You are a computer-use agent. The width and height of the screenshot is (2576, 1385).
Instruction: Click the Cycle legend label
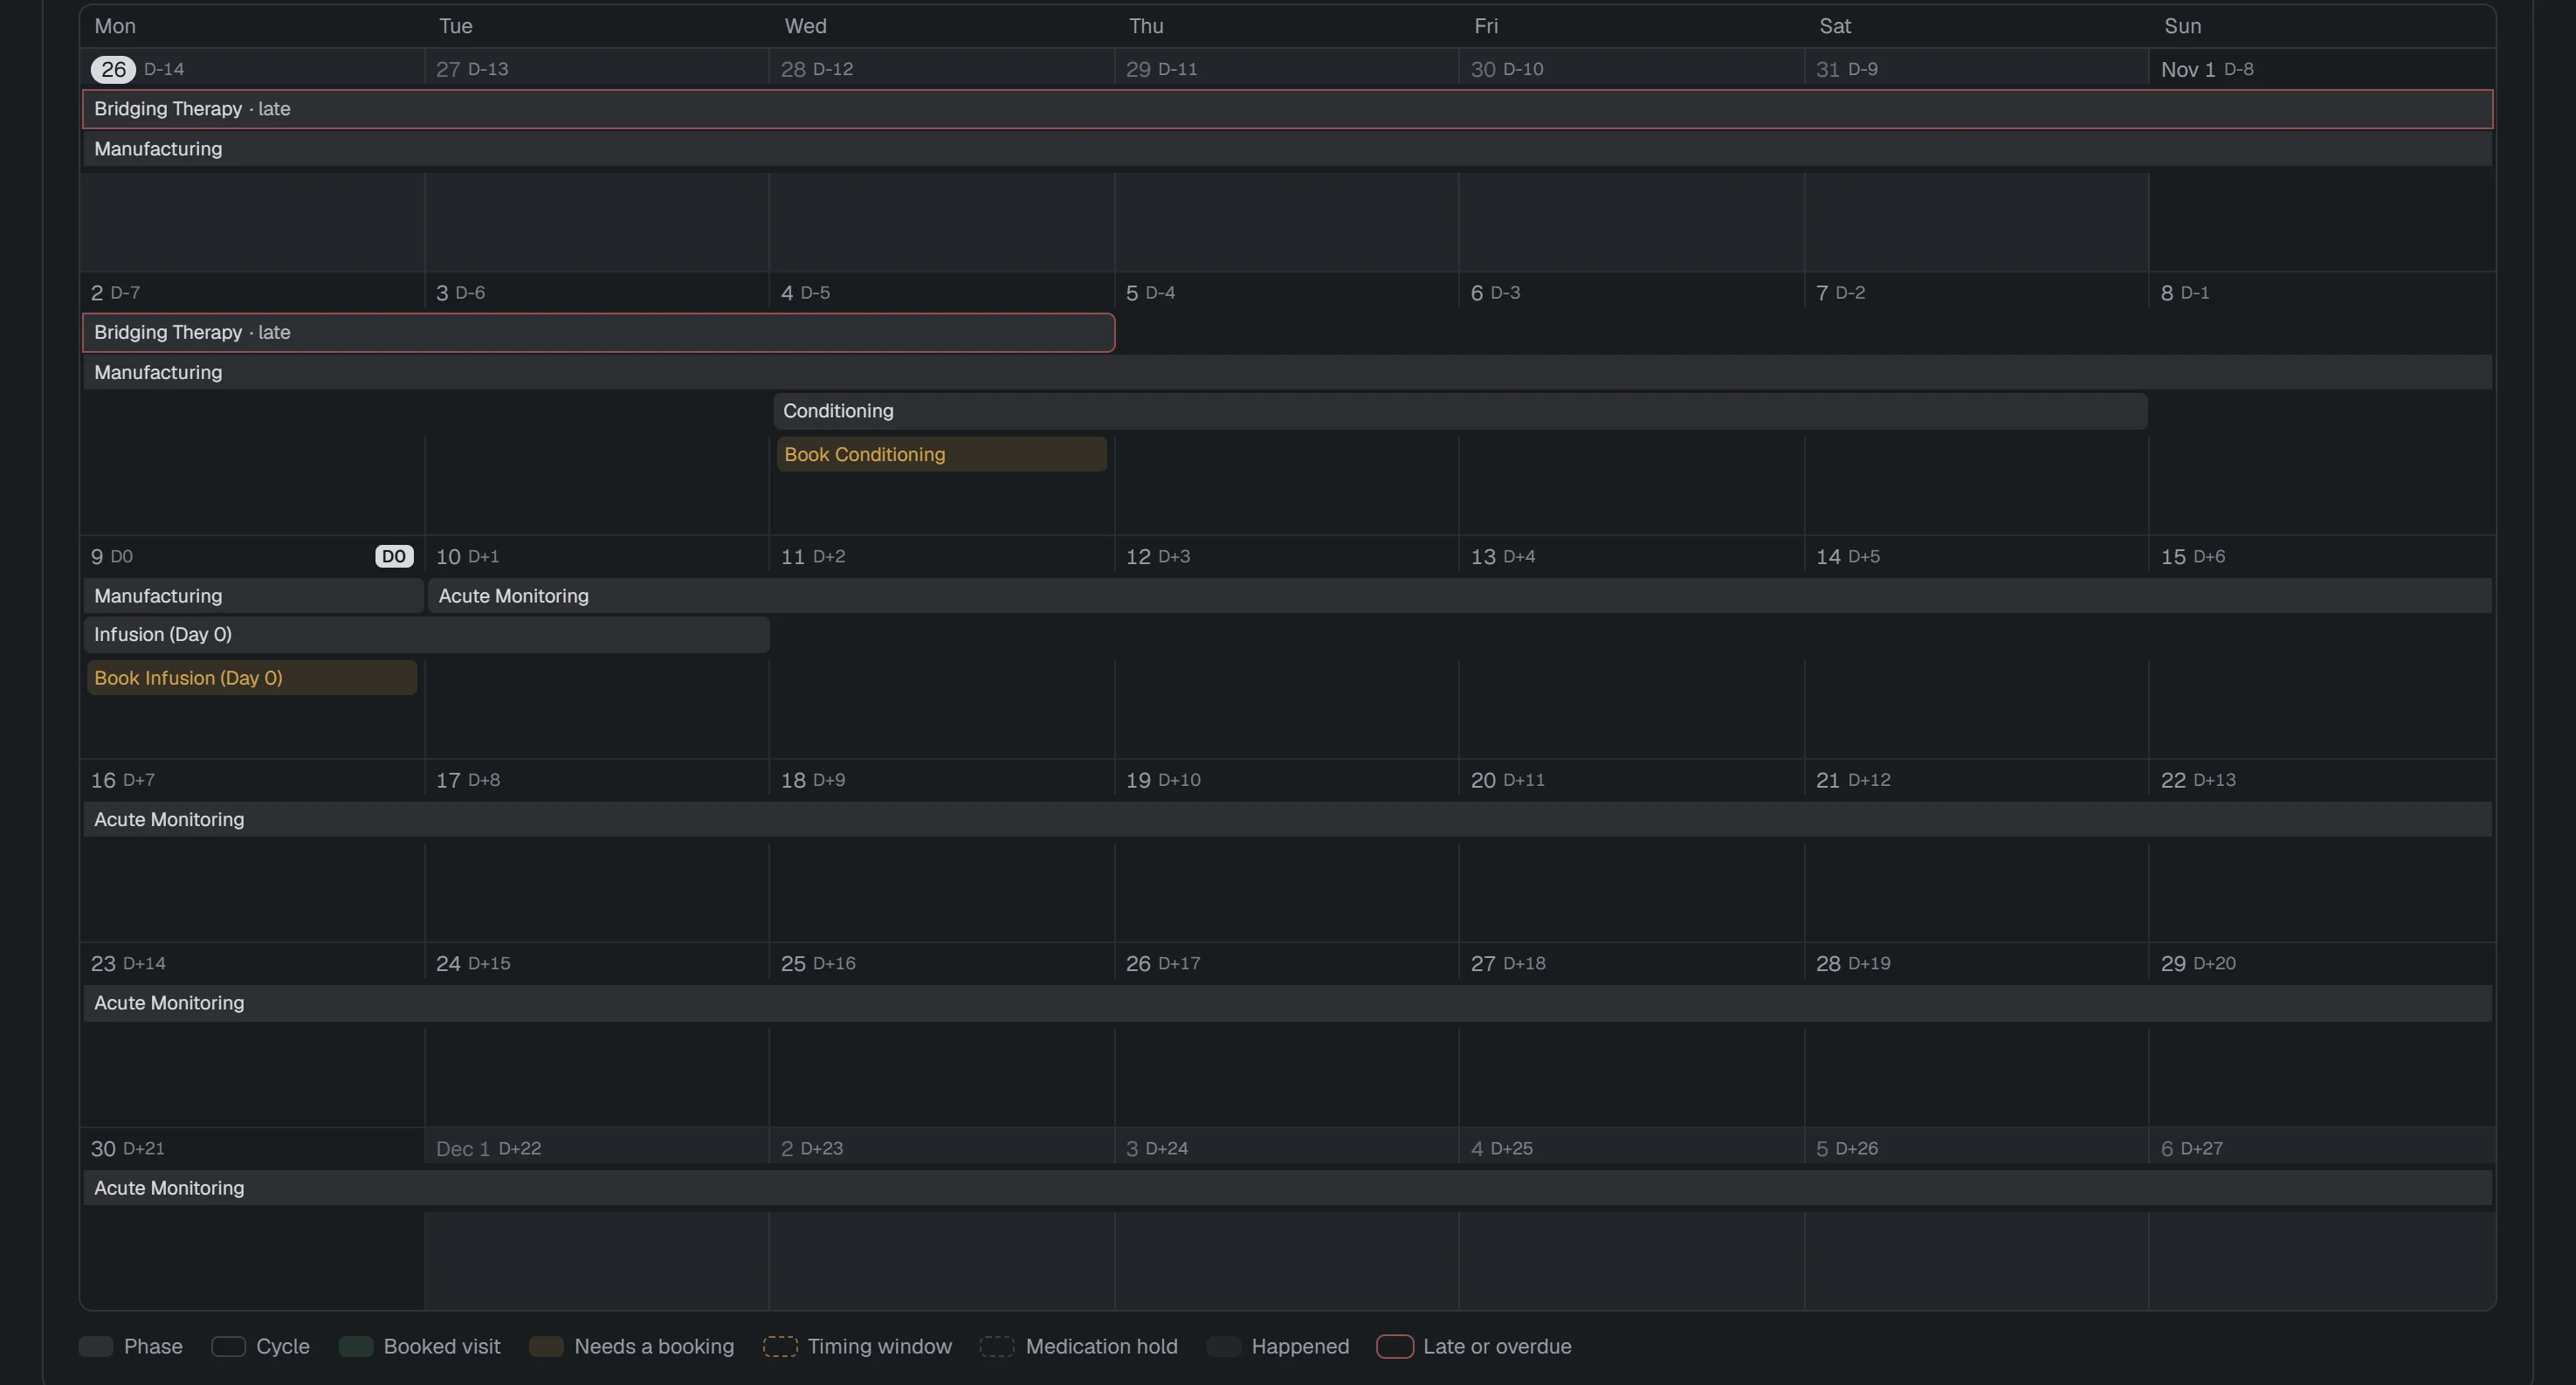(283, 1346)
